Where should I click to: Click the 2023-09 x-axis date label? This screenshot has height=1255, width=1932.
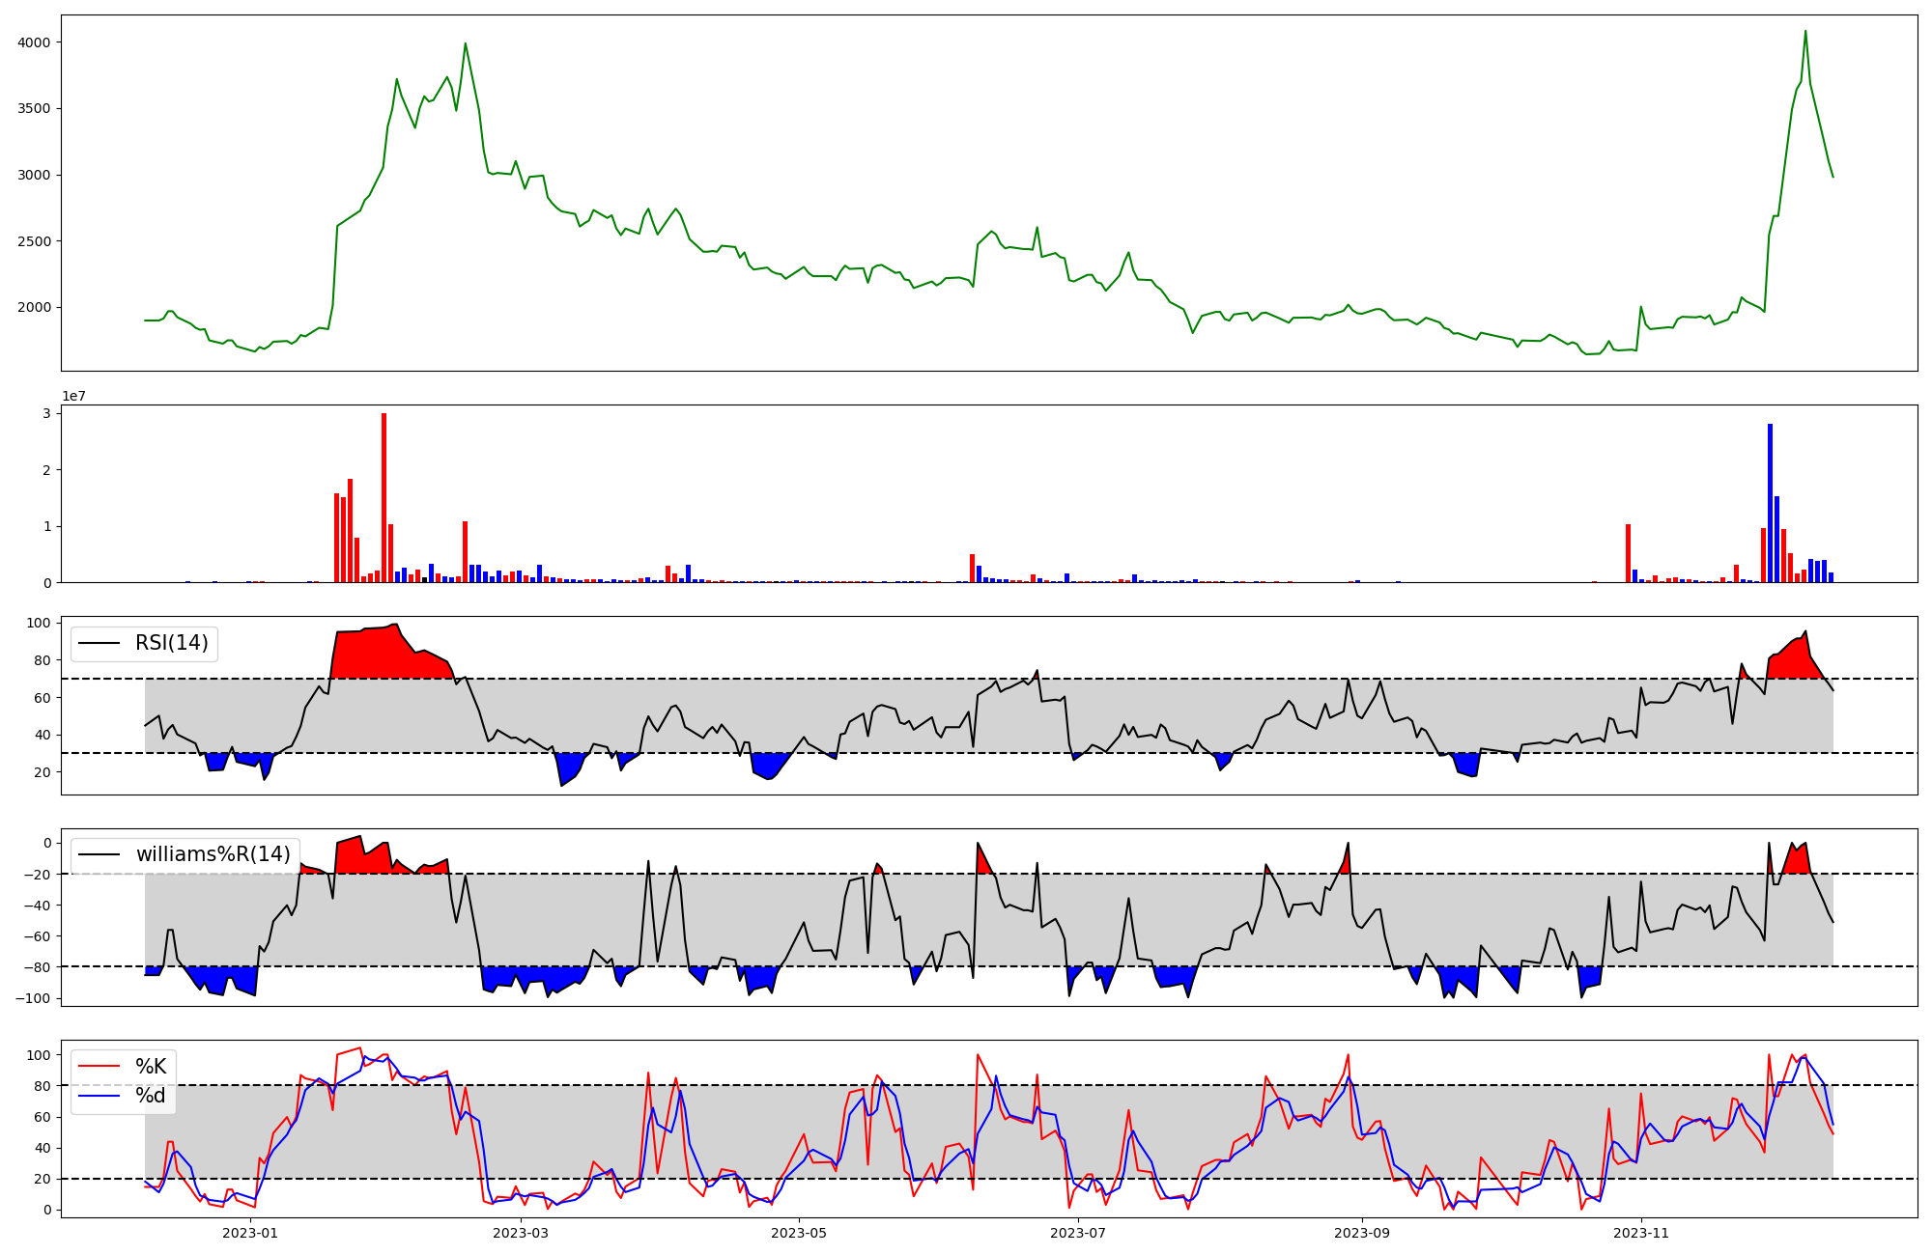(1362, 1233)
